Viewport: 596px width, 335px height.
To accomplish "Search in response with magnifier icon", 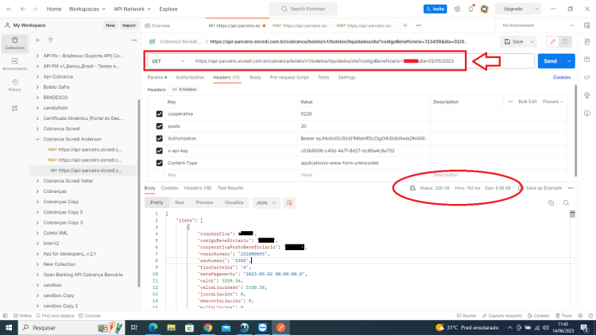I will tap(566, 202).
